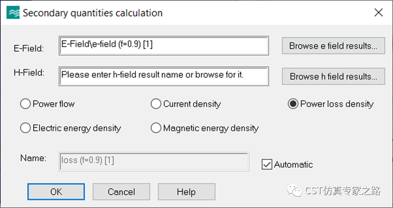Click the H-Field label
This screenshot has height=208, width=393.
coord(29,72)
